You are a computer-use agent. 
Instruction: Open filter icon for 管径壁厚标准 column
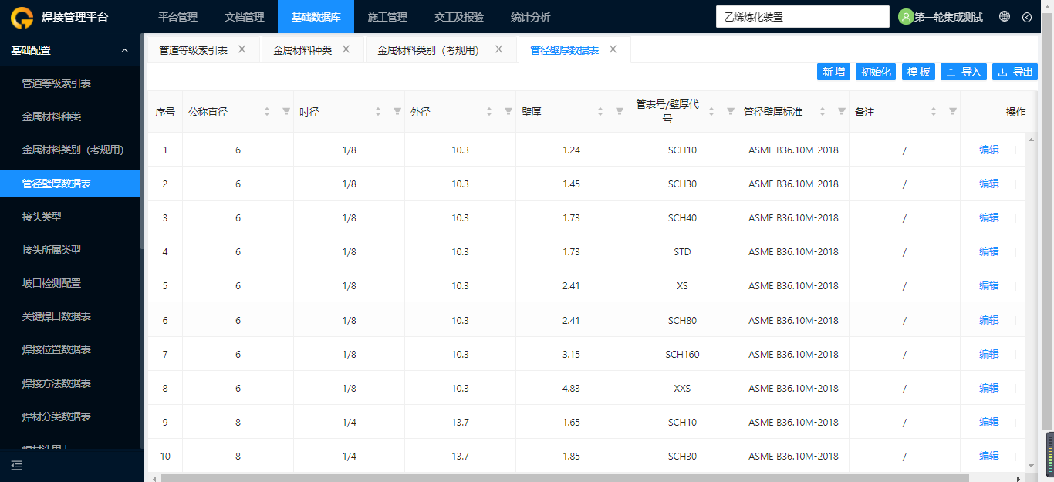[842, 111]
